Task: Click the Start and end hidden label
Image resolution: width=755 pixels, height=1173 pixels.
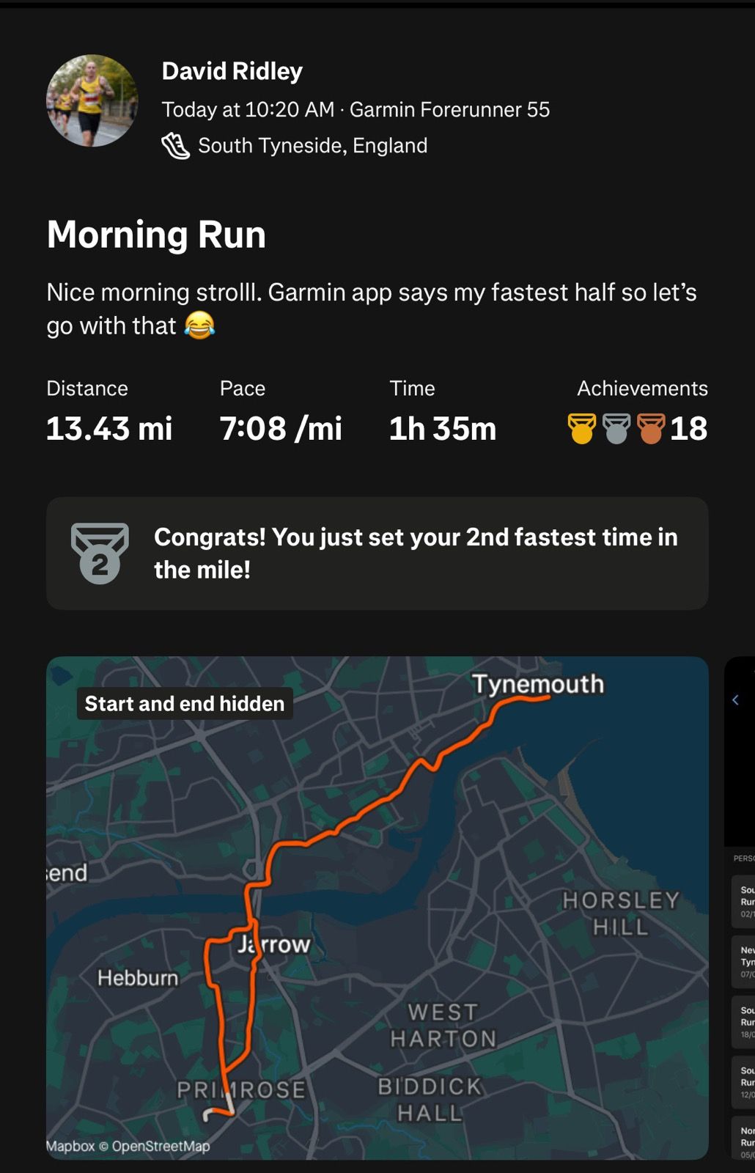Action: (x=185, y=704)
